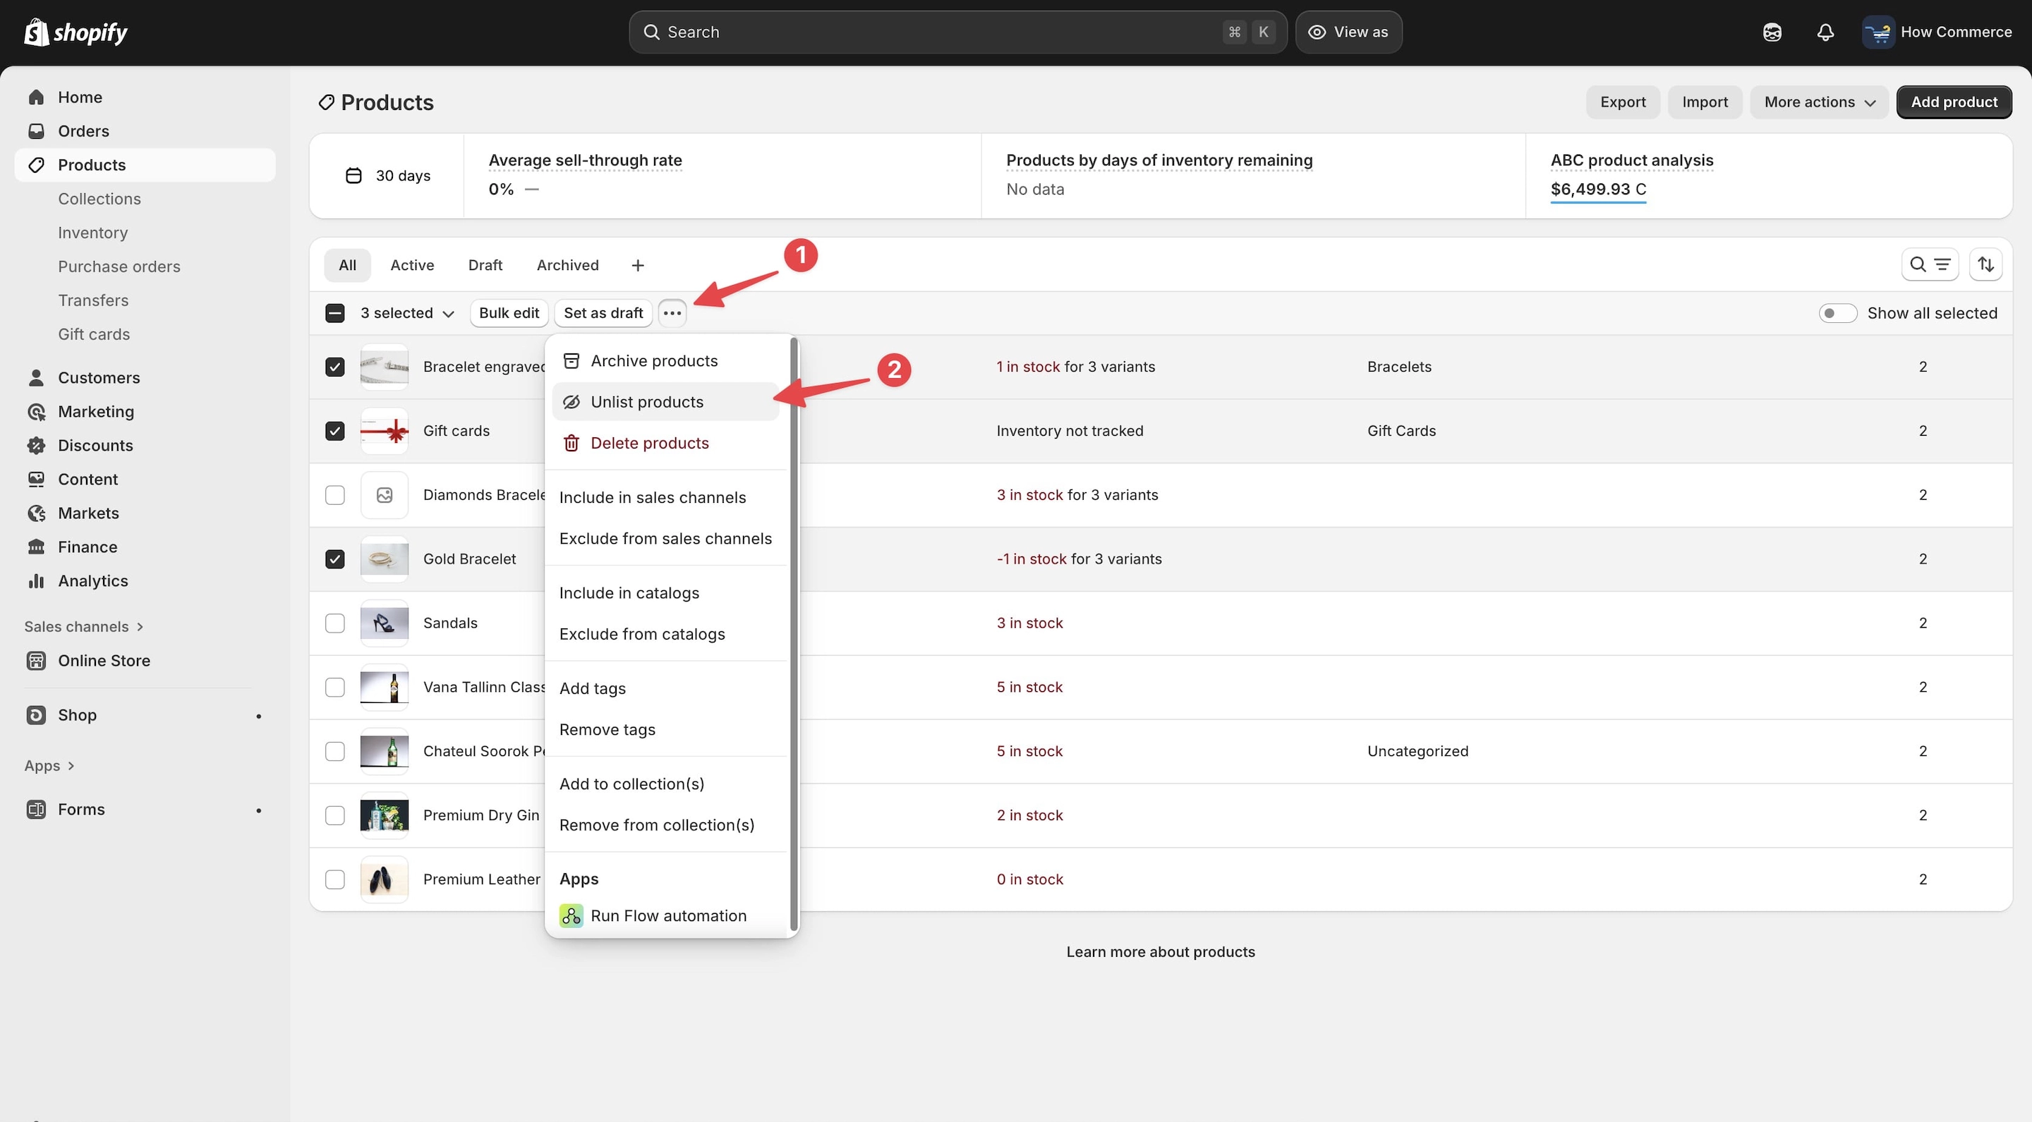Check the Diamonds Bracelet row checkbox

(334, 495)
